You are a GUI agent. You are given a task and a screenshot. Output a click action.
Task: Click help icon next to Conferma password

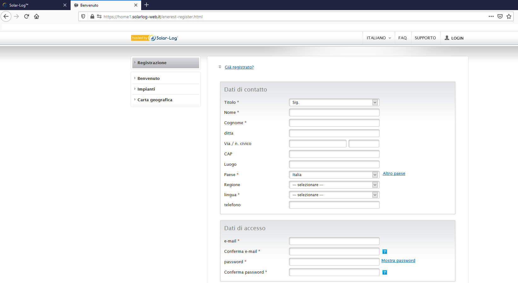pos(384,272)
